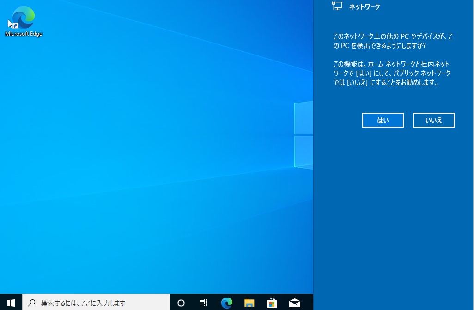Click the ネットワーク panel header icon
The image size is (474, 310).
point(337,6)
